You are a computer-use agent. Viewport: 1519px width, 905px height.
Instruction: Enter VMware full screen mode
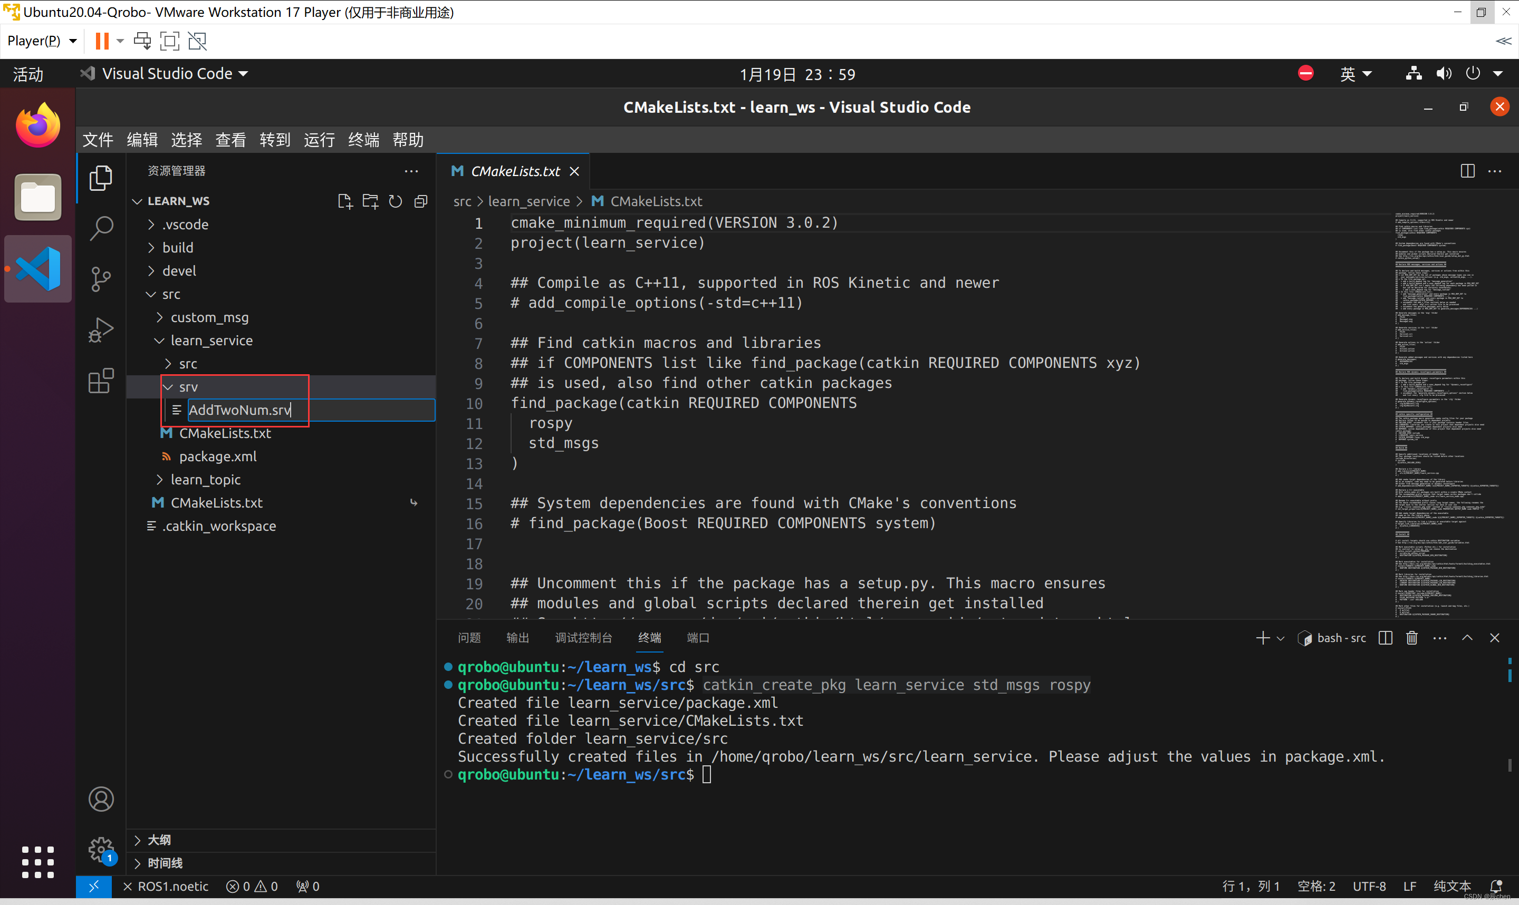(x=170, y=41)
